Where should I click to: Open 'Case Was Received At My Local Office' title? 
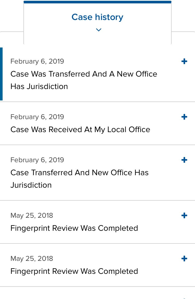pyautogui.click(x=80, y=130)
